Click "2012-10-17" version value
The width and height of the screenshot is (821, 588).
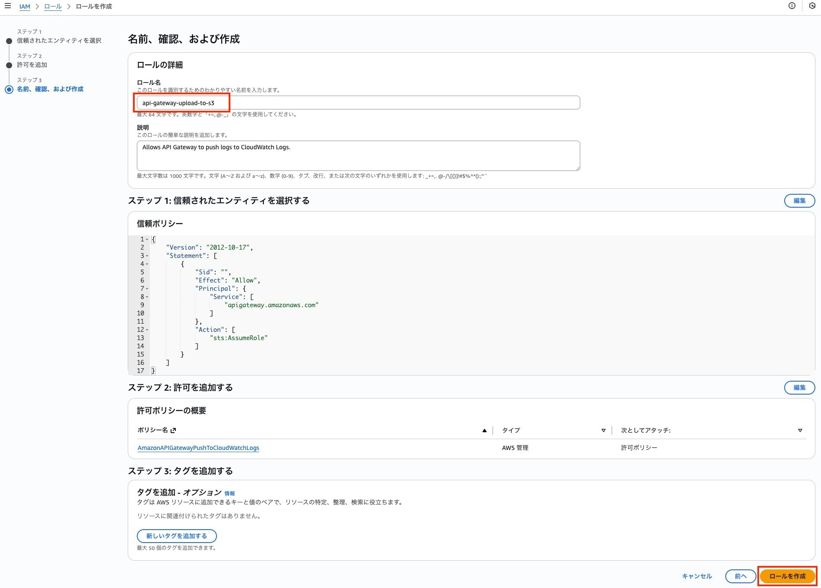pos(228,247)
